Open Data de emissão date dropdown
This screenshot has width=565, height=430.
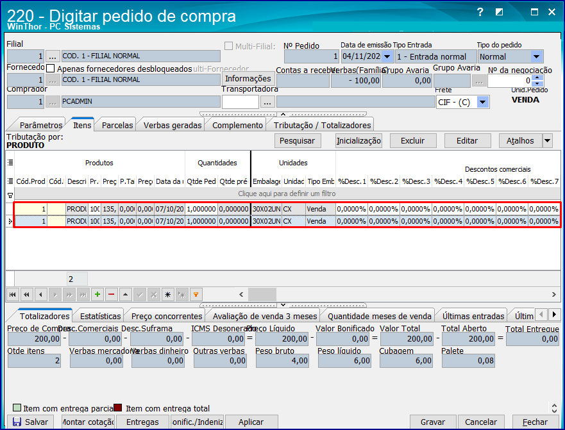coord(387,56)
